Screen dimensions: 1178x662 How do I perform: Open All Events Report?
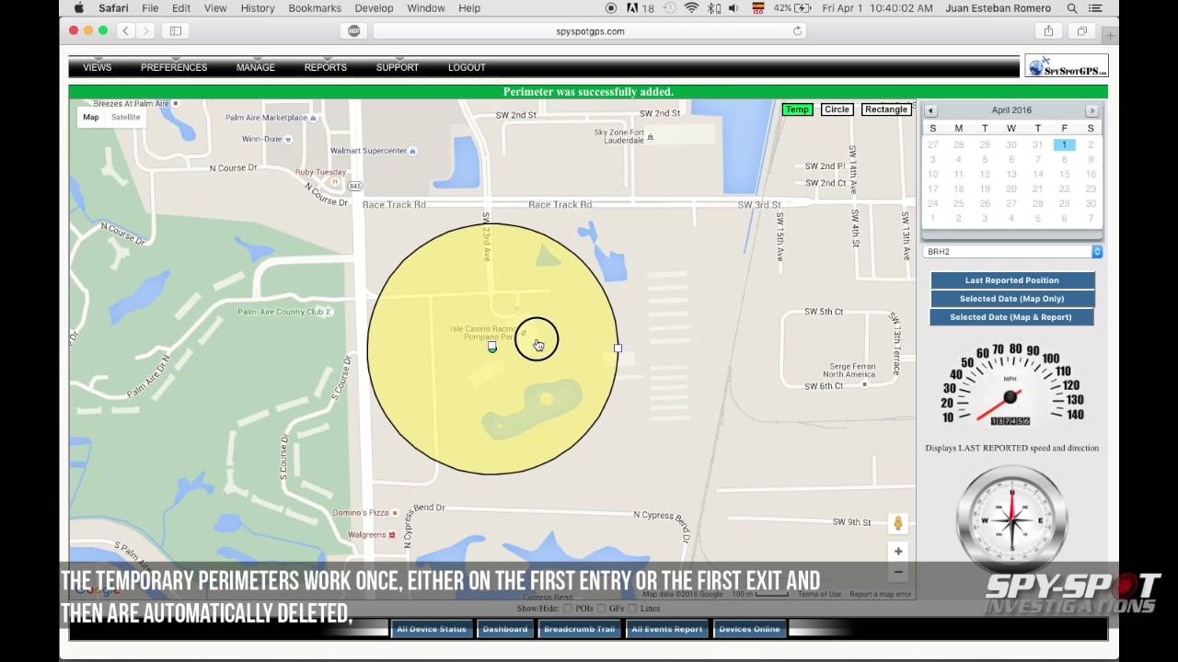click(x=666, y=629)
